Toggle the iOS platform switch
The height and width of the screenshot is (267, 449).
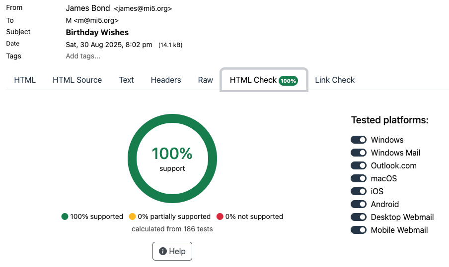[x=359, y=191]
